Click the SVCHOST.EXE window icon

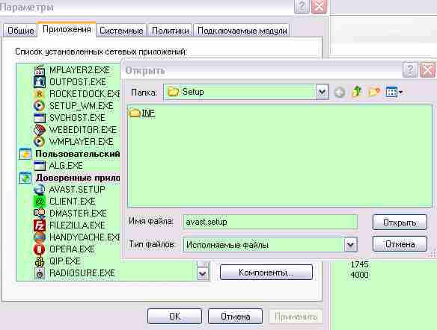coord(40,118)
